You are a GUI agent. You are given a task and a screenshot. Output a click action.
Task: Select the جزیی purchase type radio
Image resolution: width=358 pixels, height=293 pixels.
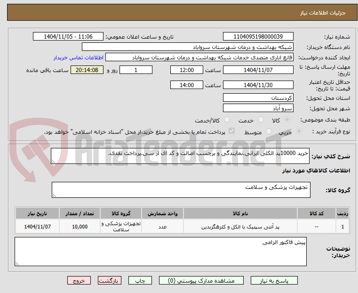pos(299,131)
